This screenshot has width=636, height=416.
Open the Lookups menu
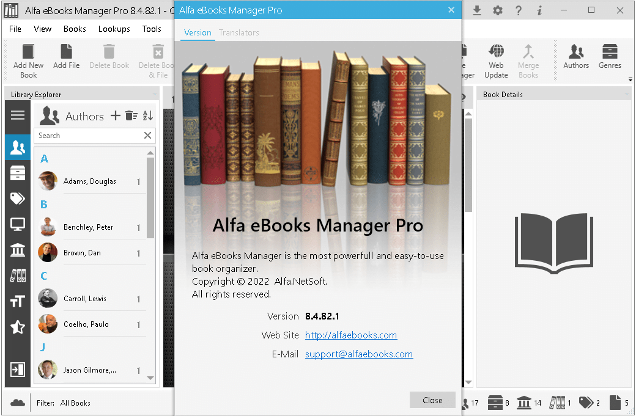pos(114,29)
